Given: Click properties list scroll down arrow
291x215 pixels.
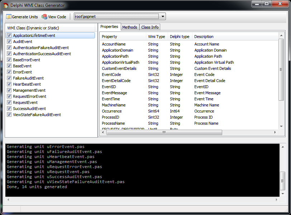Looking at the screenshot, I should [x=281, y=126].
